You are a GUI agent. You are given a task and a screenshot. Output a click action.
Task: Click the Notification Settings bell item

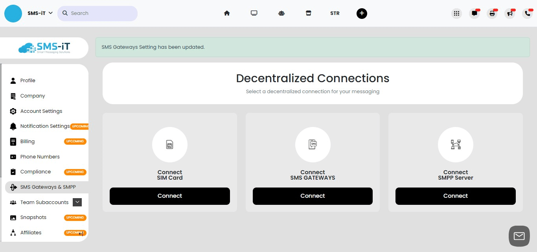45,126
